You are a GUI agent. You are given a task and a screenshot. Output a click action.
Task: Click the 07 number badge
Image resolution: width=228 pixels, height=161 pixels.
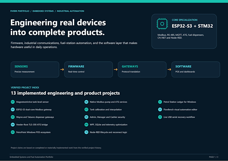point(87,109)
